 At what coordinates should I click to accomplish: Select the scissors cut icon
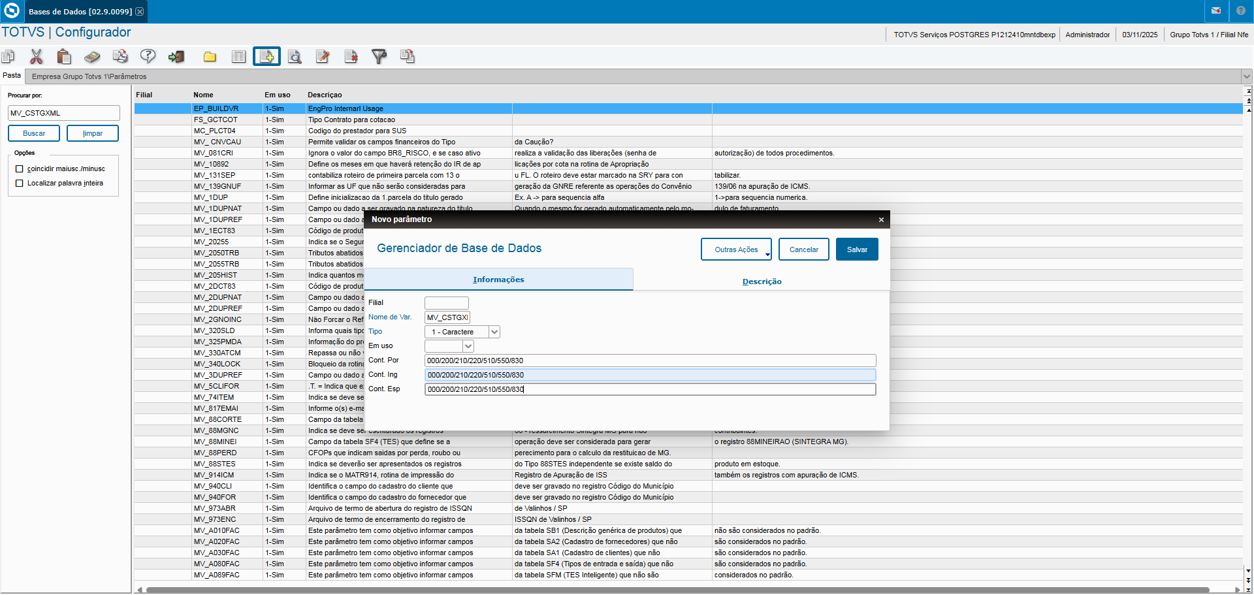click(x=37, y=57)
